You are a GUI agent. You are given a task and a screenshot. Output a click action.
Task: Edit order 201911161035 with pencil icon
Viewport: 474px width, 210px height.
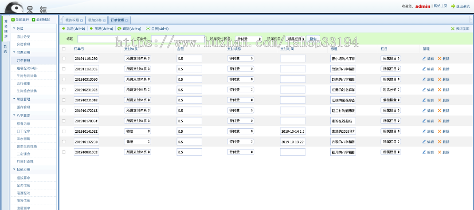pos(424,69)
